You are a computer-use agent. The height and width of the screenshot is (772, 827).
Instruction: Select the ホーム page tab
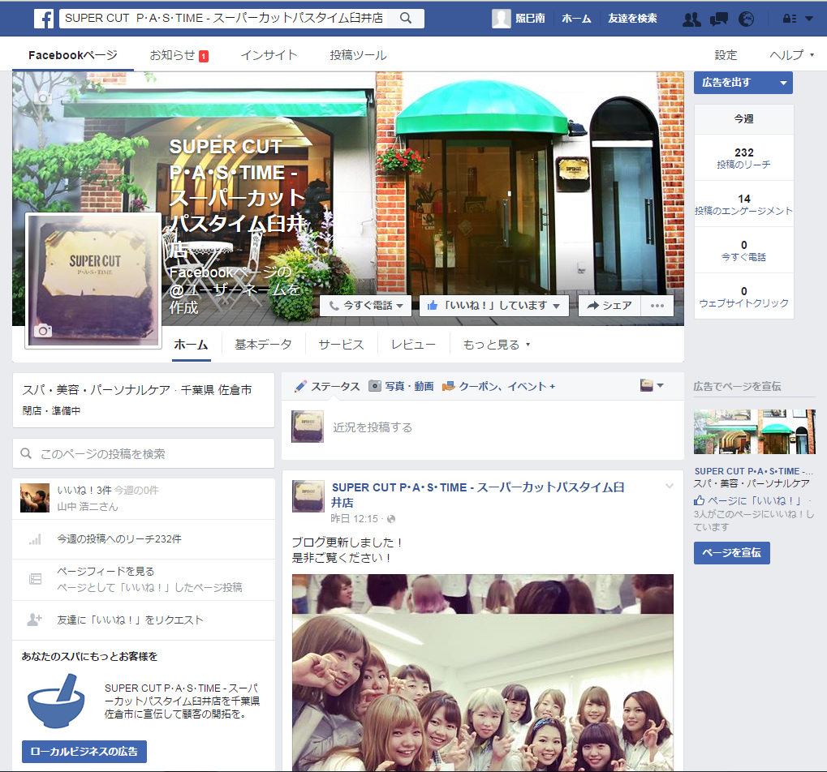coord(191,345)
